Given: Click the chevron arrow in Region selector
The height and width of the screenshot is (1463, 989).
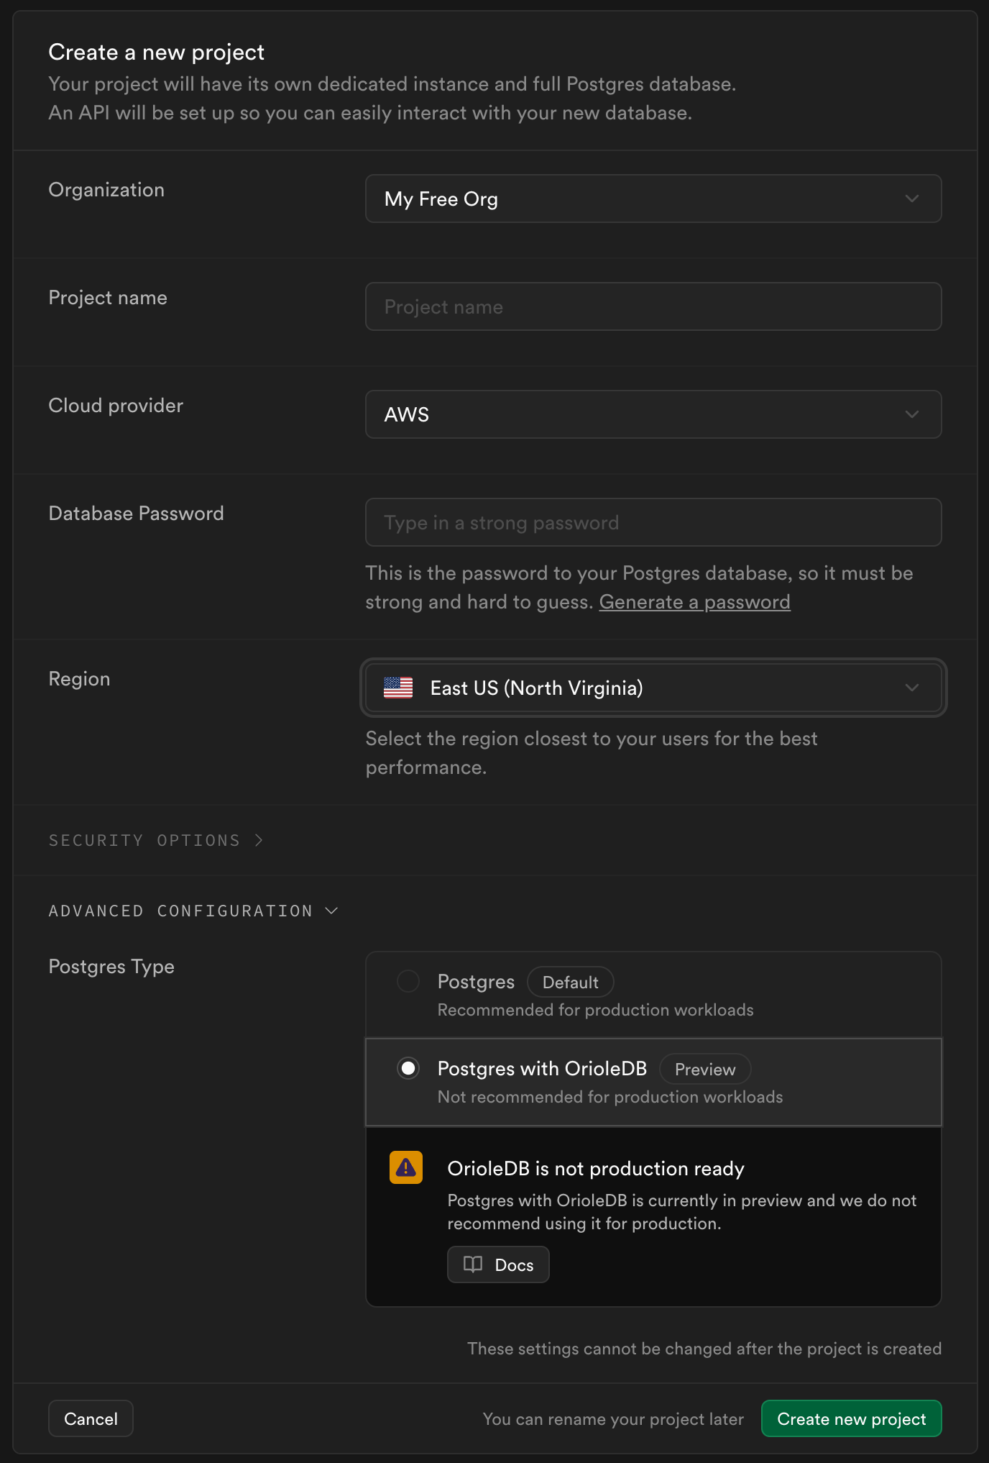Looking at the screenshot, I should [912, 688].
